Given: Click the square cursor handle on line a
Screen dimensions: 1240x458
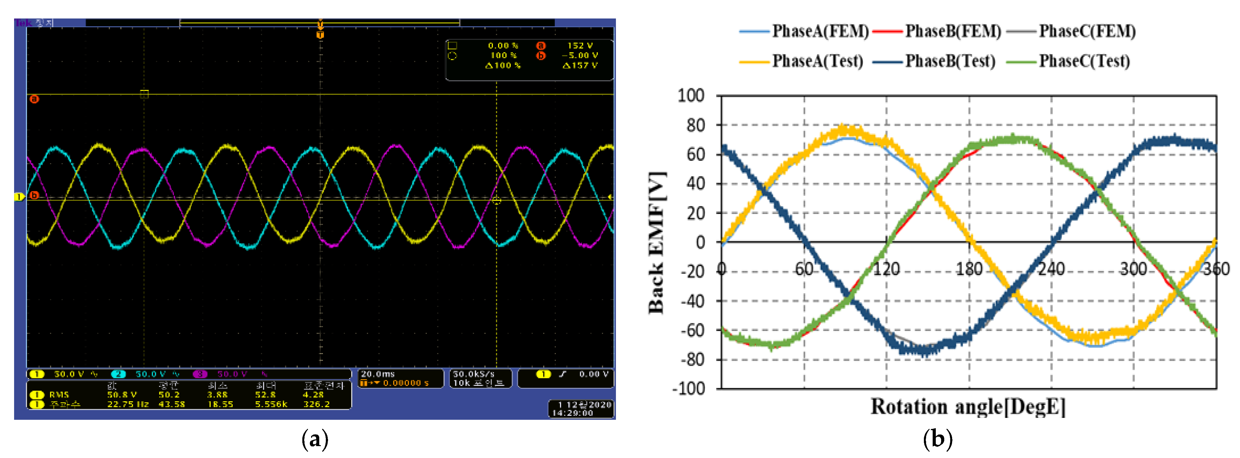Looking at the screenshot, I should (x=144, y=94).
